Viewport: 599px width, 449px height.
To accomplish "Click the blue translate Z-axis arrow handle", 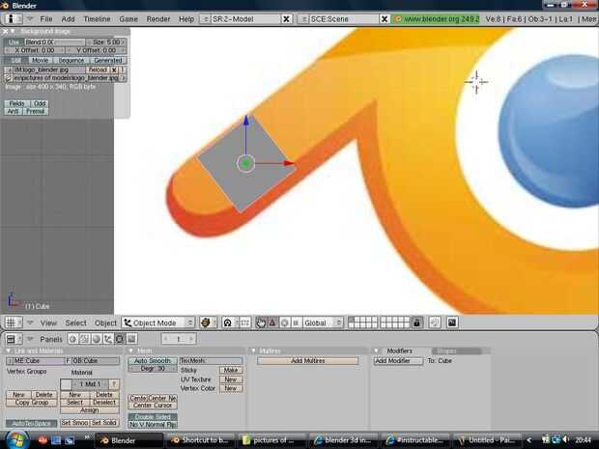I will (246, 121).
